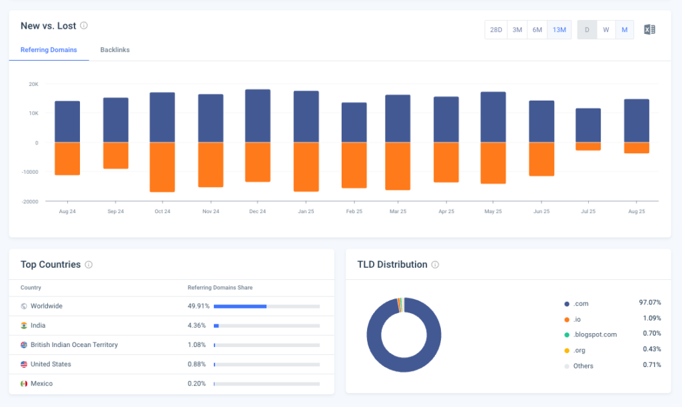
Task: Enable Daily granularity for the chart
Action: 587,29
